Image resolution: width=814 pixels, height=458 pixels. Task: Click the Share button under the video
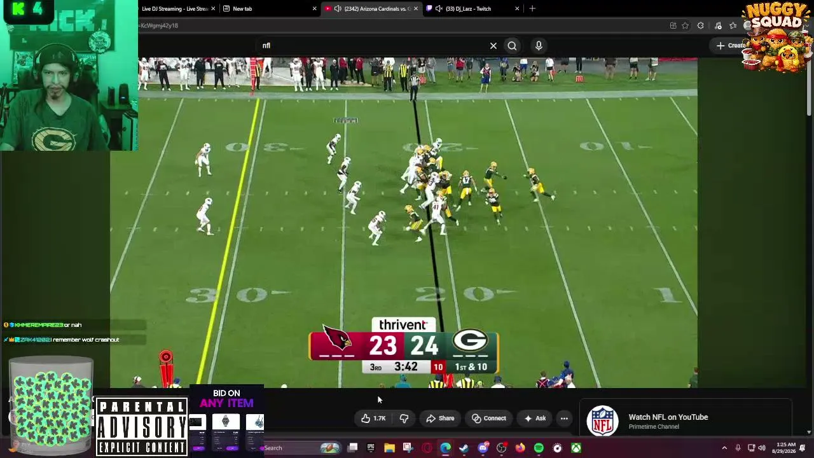pos(440,419)
